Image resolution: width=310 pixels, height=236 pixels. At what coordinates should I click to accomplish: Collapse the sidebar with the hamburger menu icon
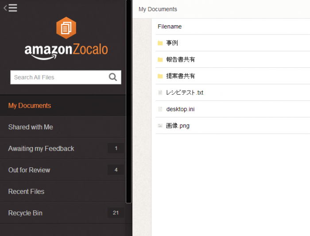coord(11,8)
